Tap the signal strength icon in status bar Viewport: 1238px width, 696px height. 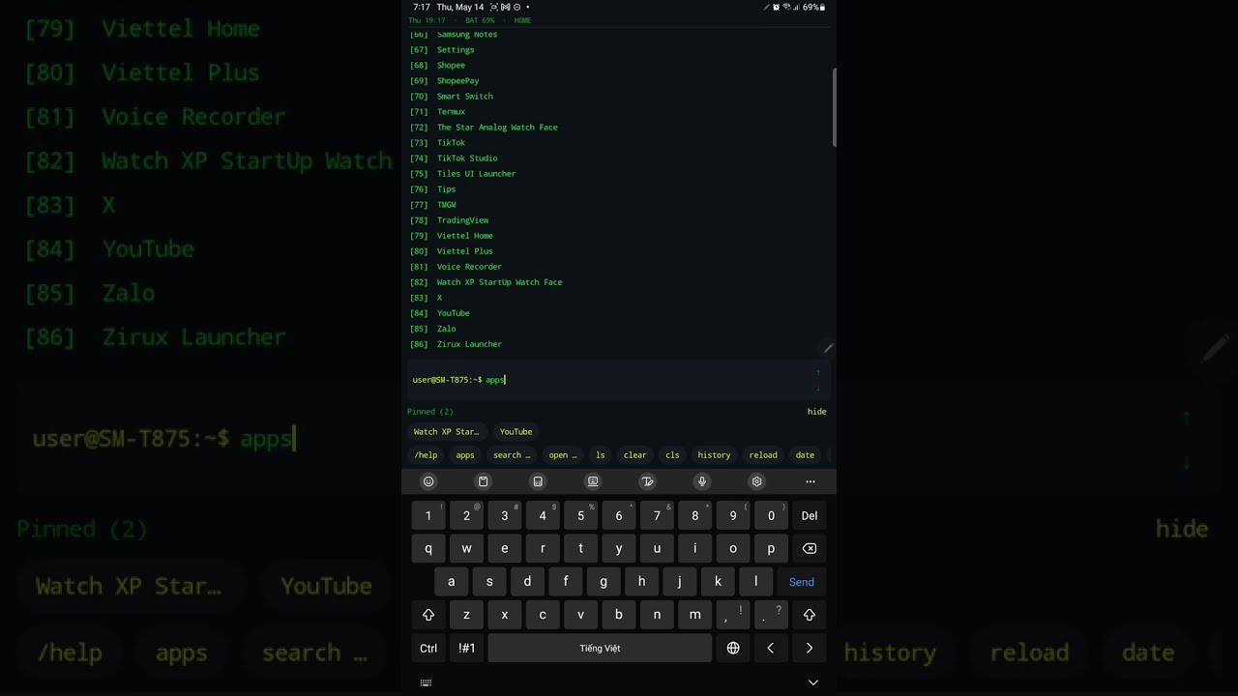tap(797, 7)
